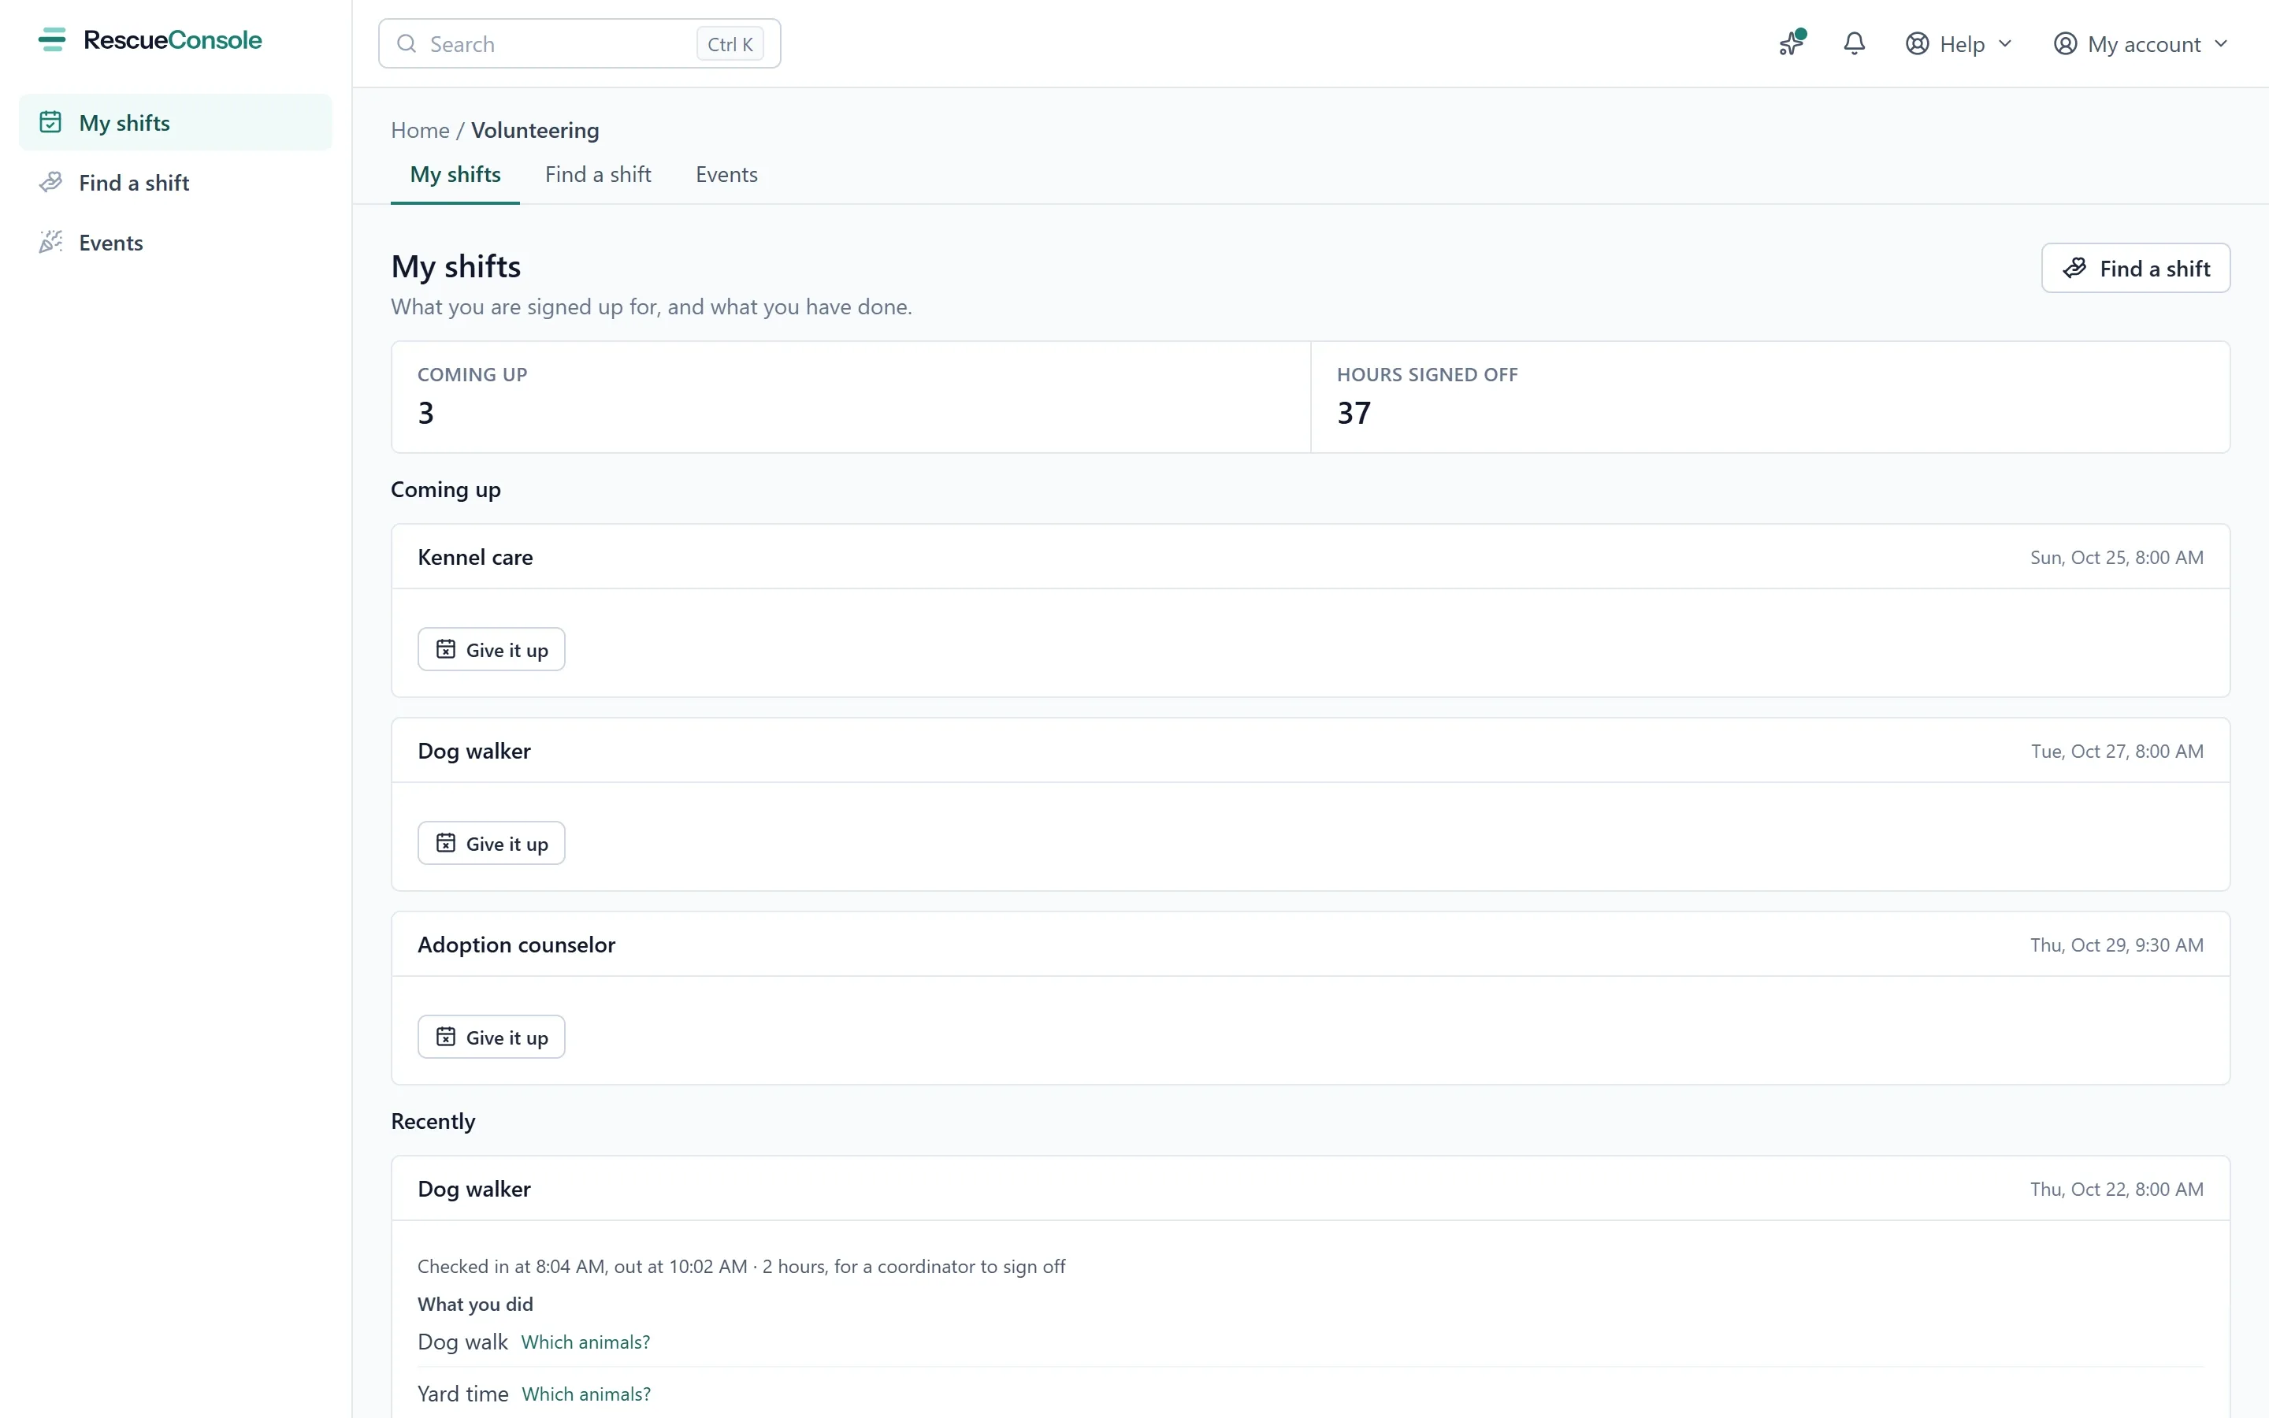Click the Coming up count 3
2269x1418 pixels.
click(425, 414)
